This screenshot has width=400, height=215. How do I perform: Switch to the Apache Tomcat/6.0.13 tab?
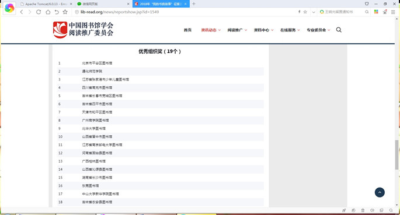[46, 4]
